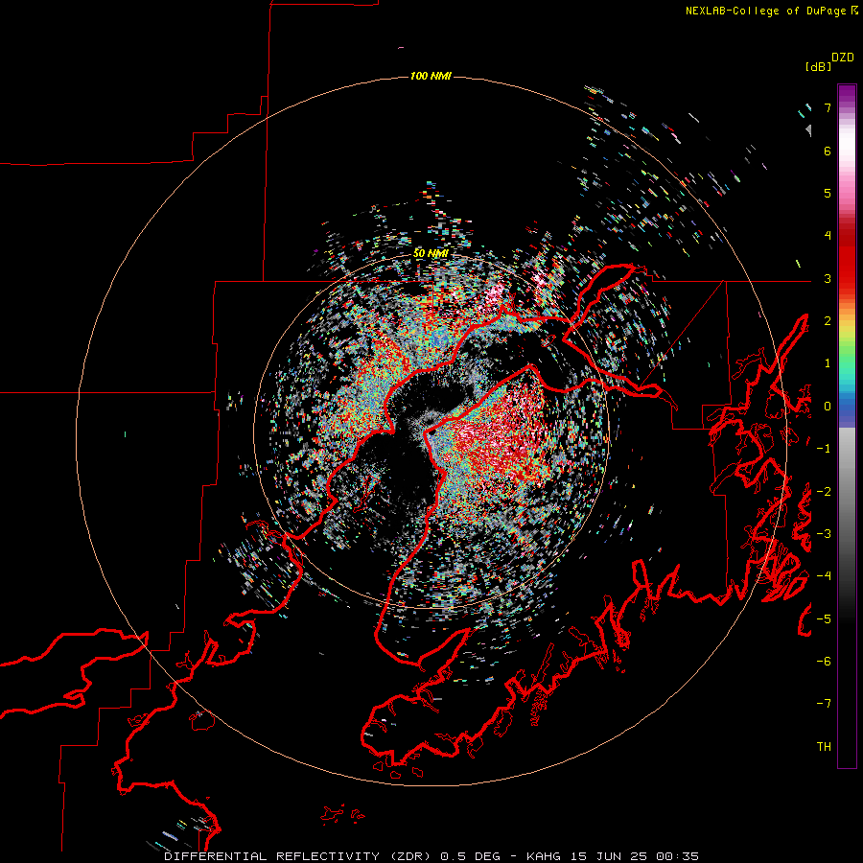Click the -1 value on the dB scale
Image resolution: width=863 pixels, height=863 pixels.
point(824,449)
